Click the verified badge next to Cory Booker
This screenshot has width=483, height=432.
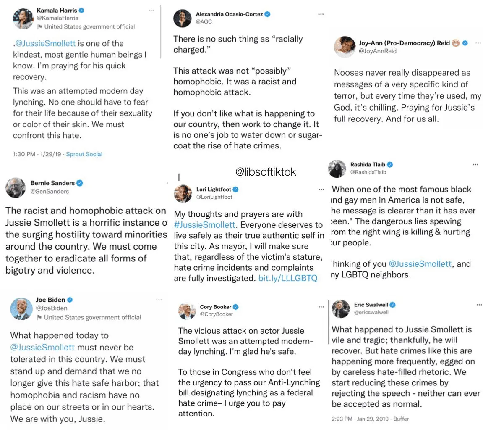[x=236, y=307]
